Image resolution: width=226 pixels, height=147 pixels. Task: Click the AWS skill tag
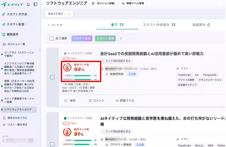tap(210, 145)
